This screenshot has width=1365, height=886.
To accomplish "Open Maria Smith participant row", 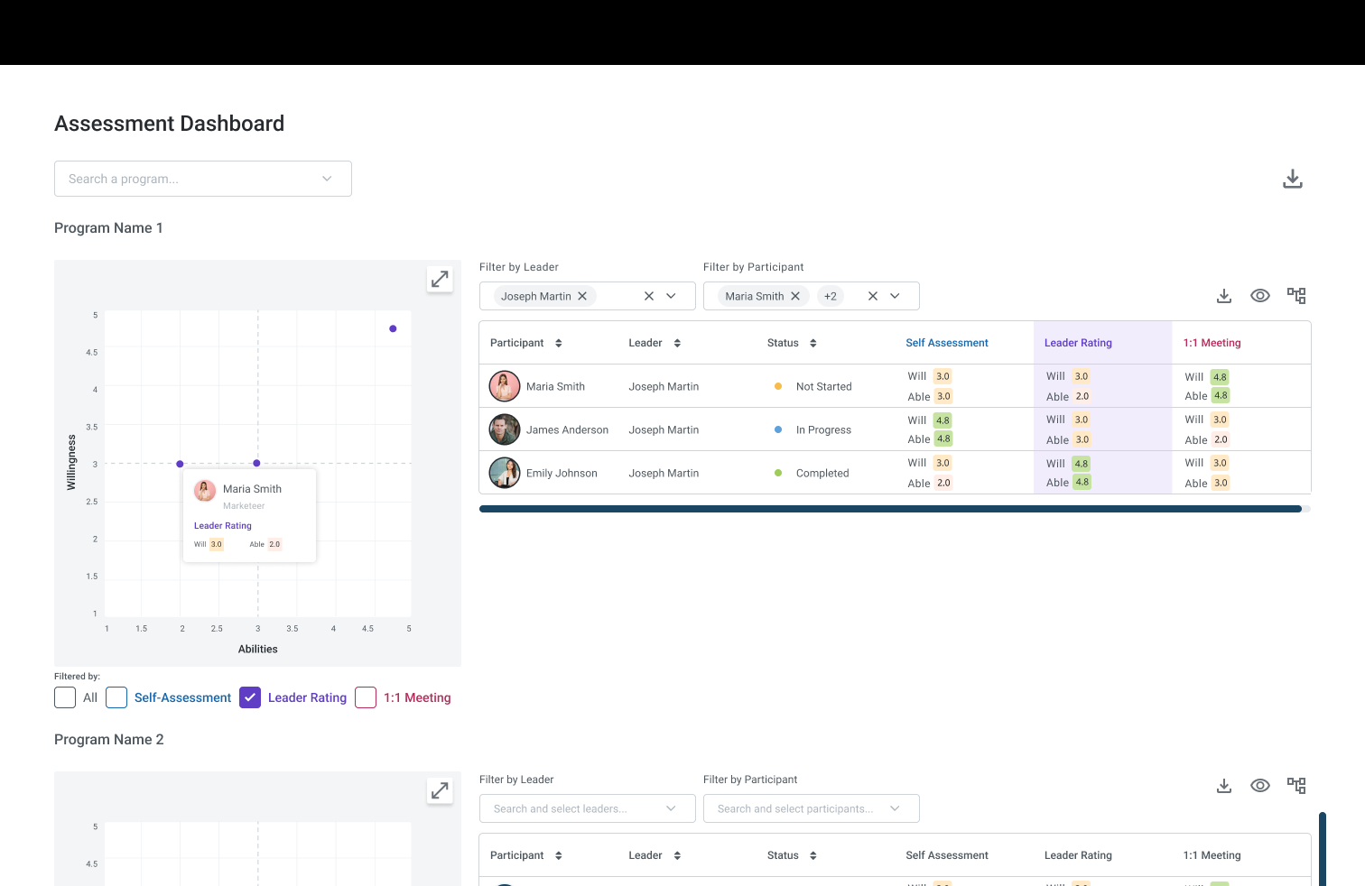I will point(895,386).
